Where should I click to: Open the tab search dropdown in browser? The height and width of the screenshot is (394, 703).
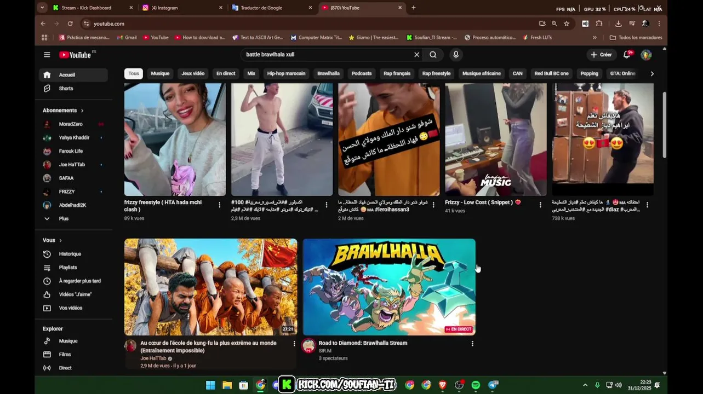[x=42, y=8]
